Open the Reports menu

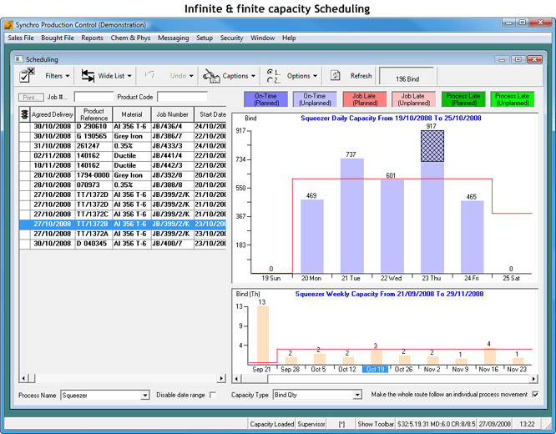[92, 38]
